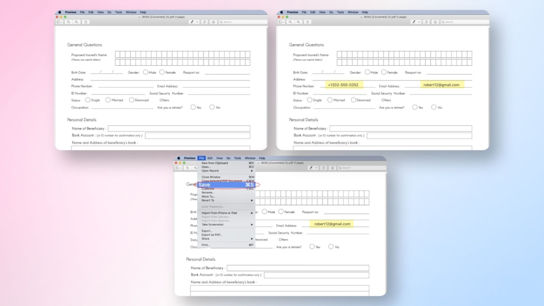Viewport: 544px width, 306px height.
Task: Expand Share submenu in File menu
Action: pyautogui.click(x=226, y=239)
